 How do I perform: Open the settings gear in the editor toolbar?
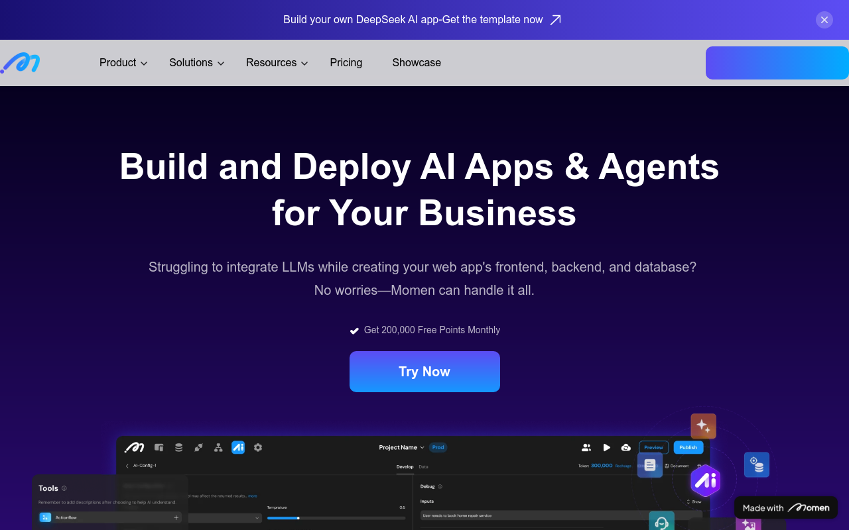click(258, 447)
